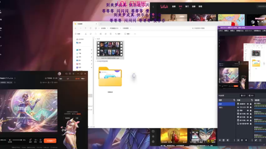Expand breadcrumb chevron after the D drive

[120, 28]
